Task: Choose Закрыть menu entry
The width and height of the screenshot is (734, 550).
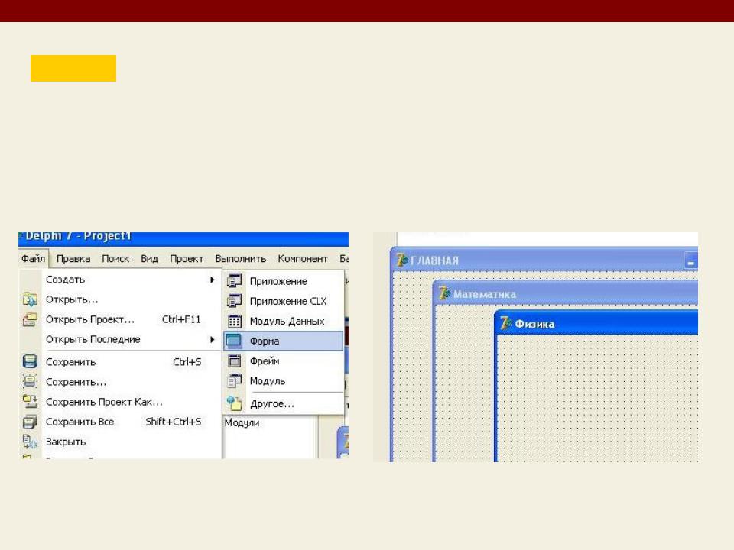Action: coord(120,442)
